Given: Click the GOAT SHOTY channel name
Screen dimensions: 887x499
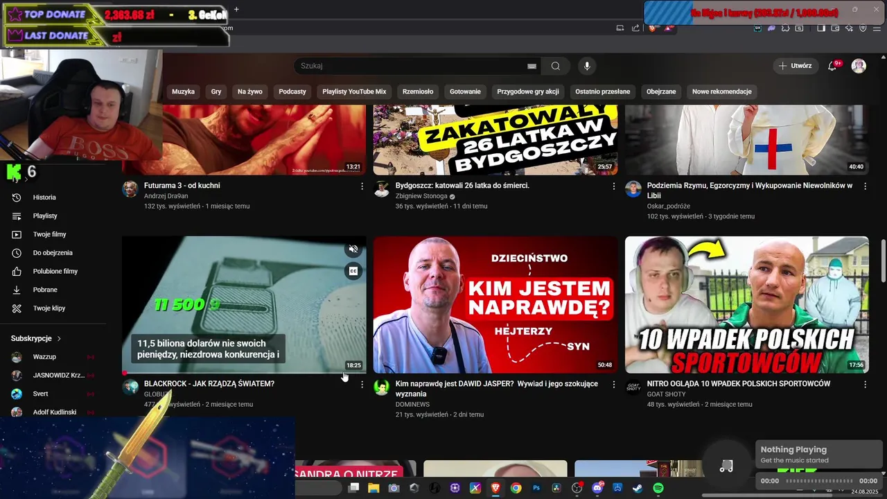Looking at the screenshot, I should 667,394.
